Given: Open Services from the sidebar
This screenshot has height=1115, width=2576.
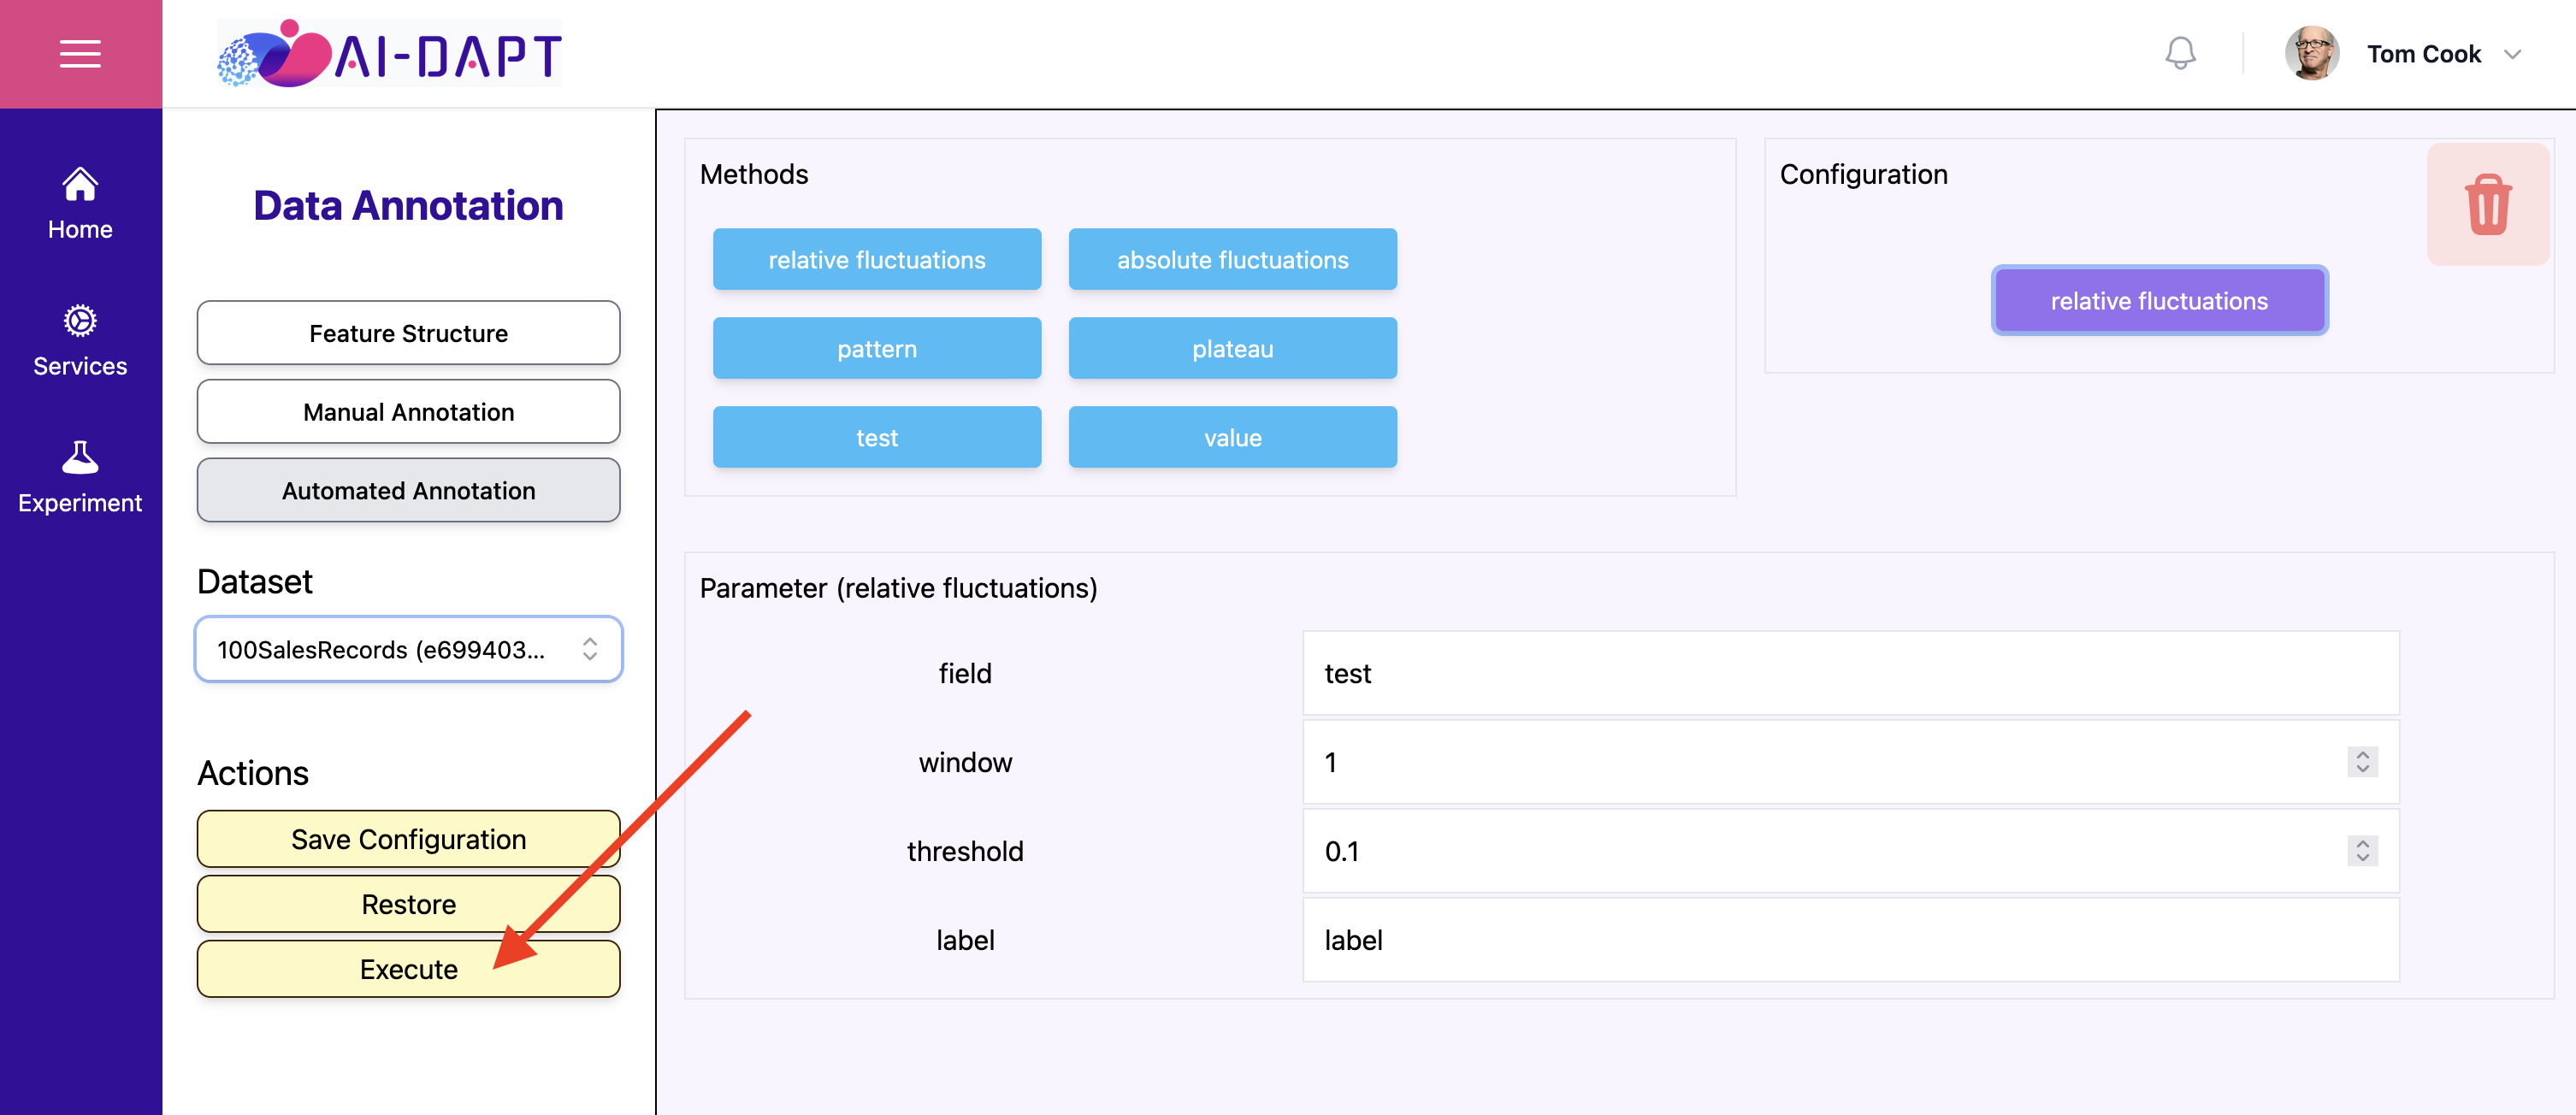Looking at the screenshot, I should click(x=80, y=341).
